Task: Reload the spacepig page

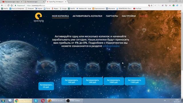Action: point(8,5)
